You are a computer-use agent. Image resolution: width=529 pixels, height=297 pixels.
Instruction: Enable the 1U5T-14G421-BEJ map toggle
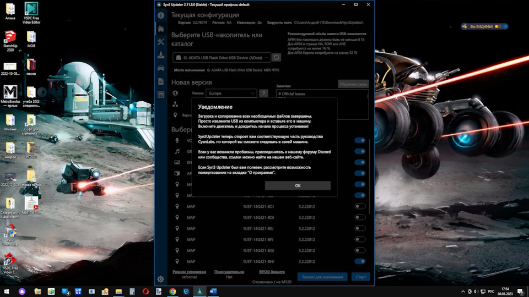click(x=360, y=228)
